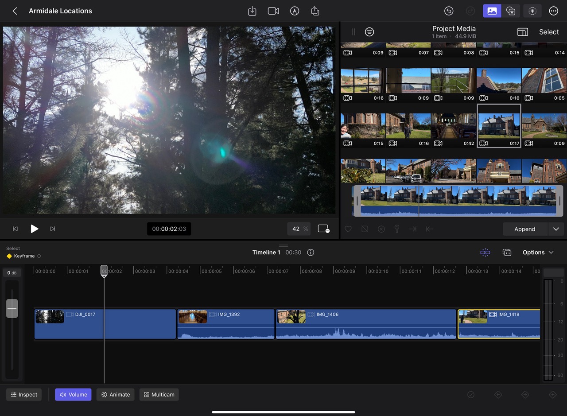This screenshot has width=567, height=416.
Task: Open the Keyframe select mode dropdown
Action: pyautogui.click(x=24, y=256)
